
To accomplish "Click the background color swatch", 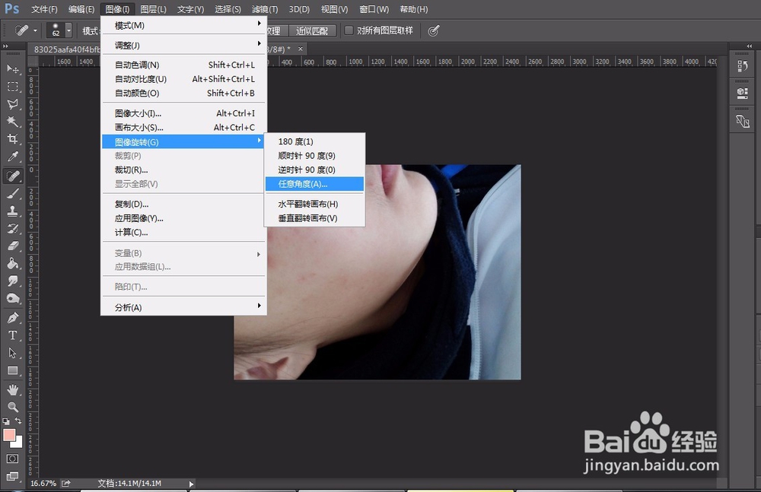I will pyautogui.click(x=18, y=443).
